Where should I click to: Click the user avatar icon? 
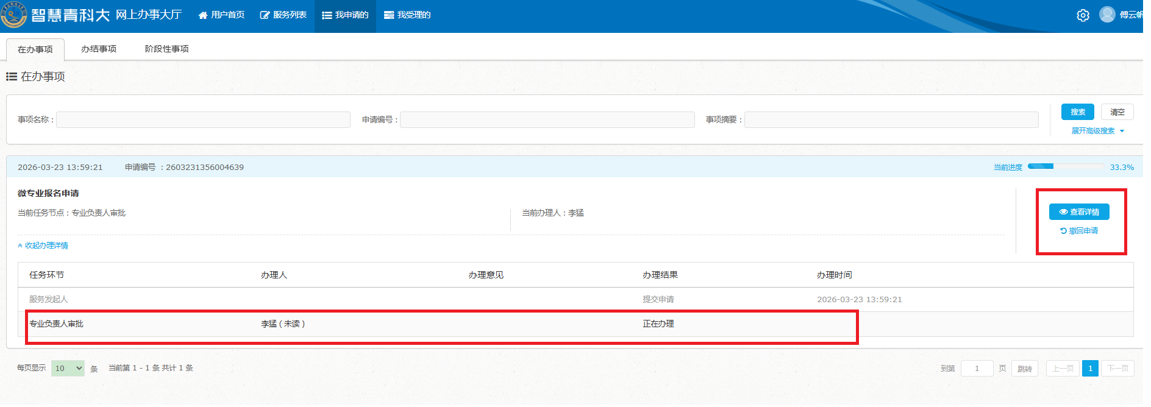point(1107,15)
